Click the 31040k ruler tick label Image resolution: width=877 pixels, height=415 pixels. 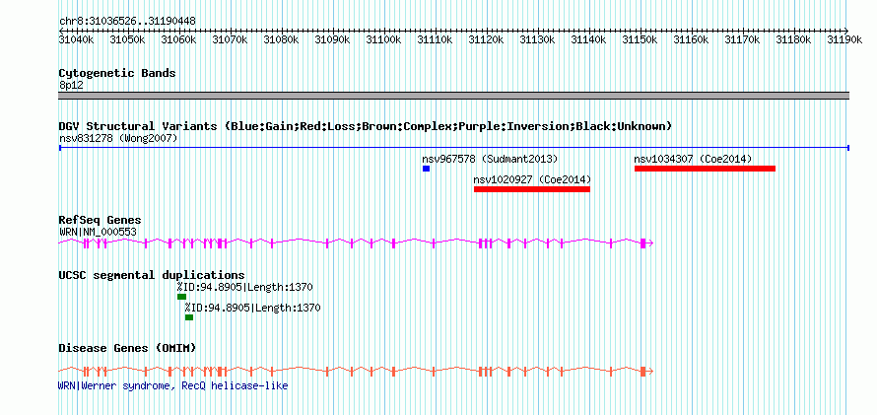pyautogui.click(x=76, y=39)
